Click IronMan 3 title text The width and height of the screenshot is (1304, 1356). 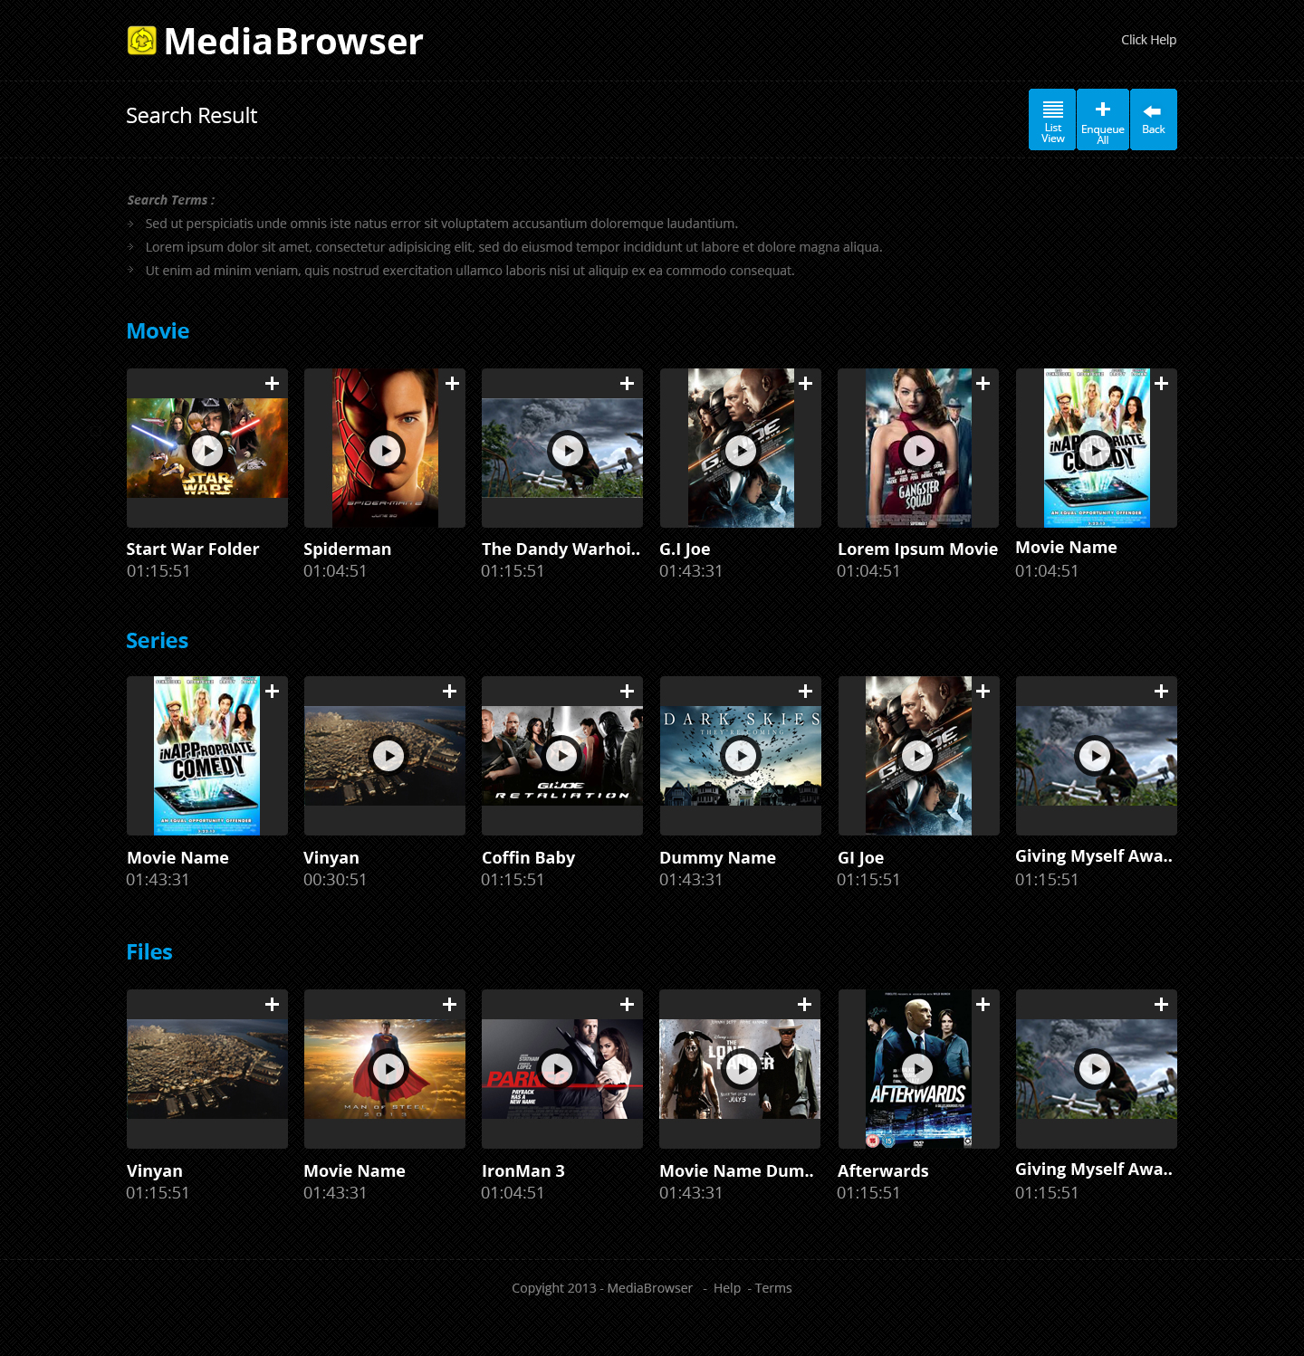523,1171
